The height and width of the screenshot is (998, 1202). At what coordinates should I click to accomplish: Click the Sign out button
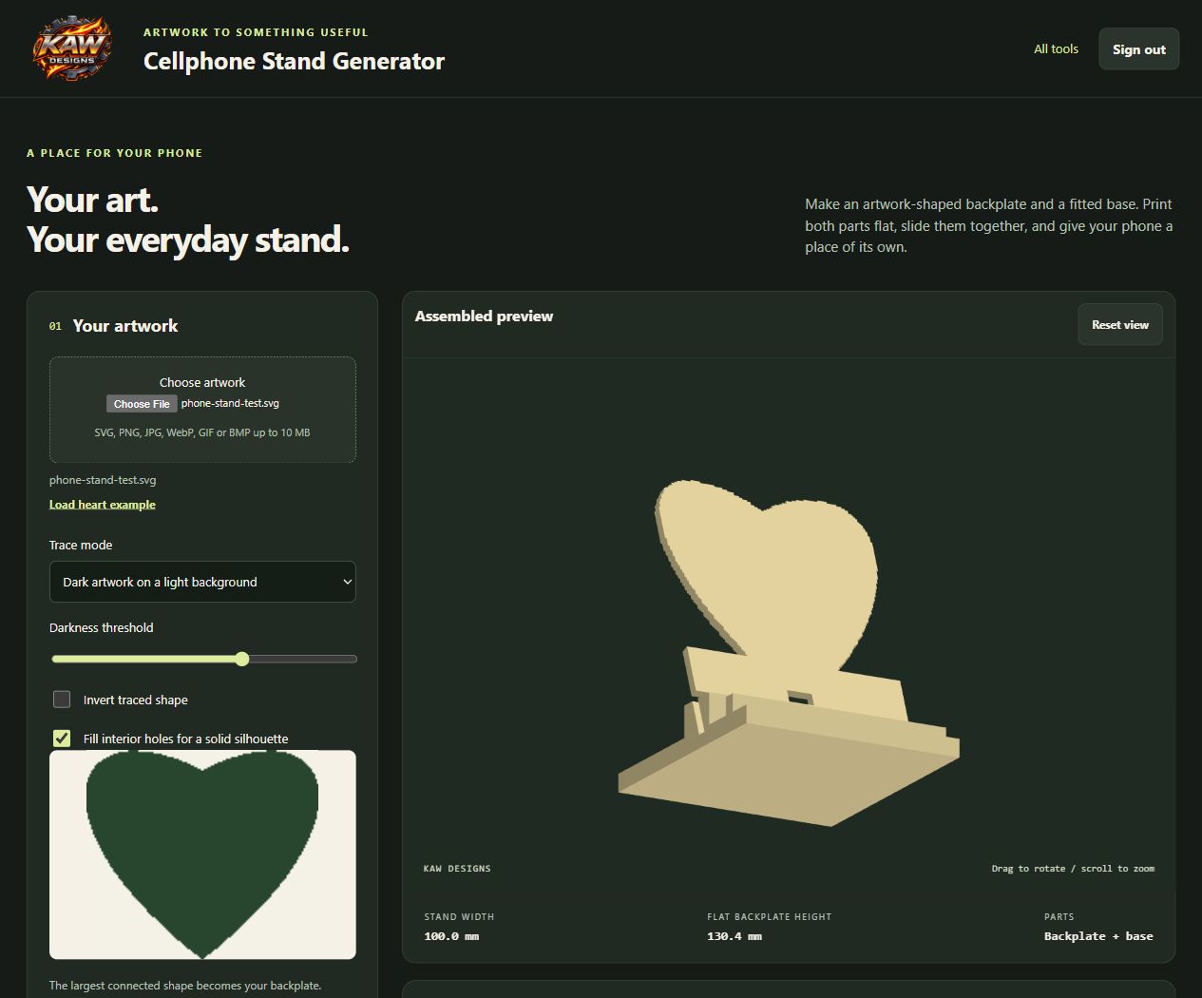coord(1138,49)
